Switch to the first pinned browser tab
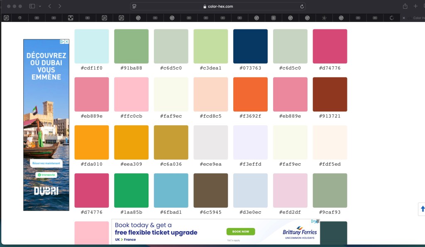The height and width of the screenshot is (247, 425). coord(6,18)
